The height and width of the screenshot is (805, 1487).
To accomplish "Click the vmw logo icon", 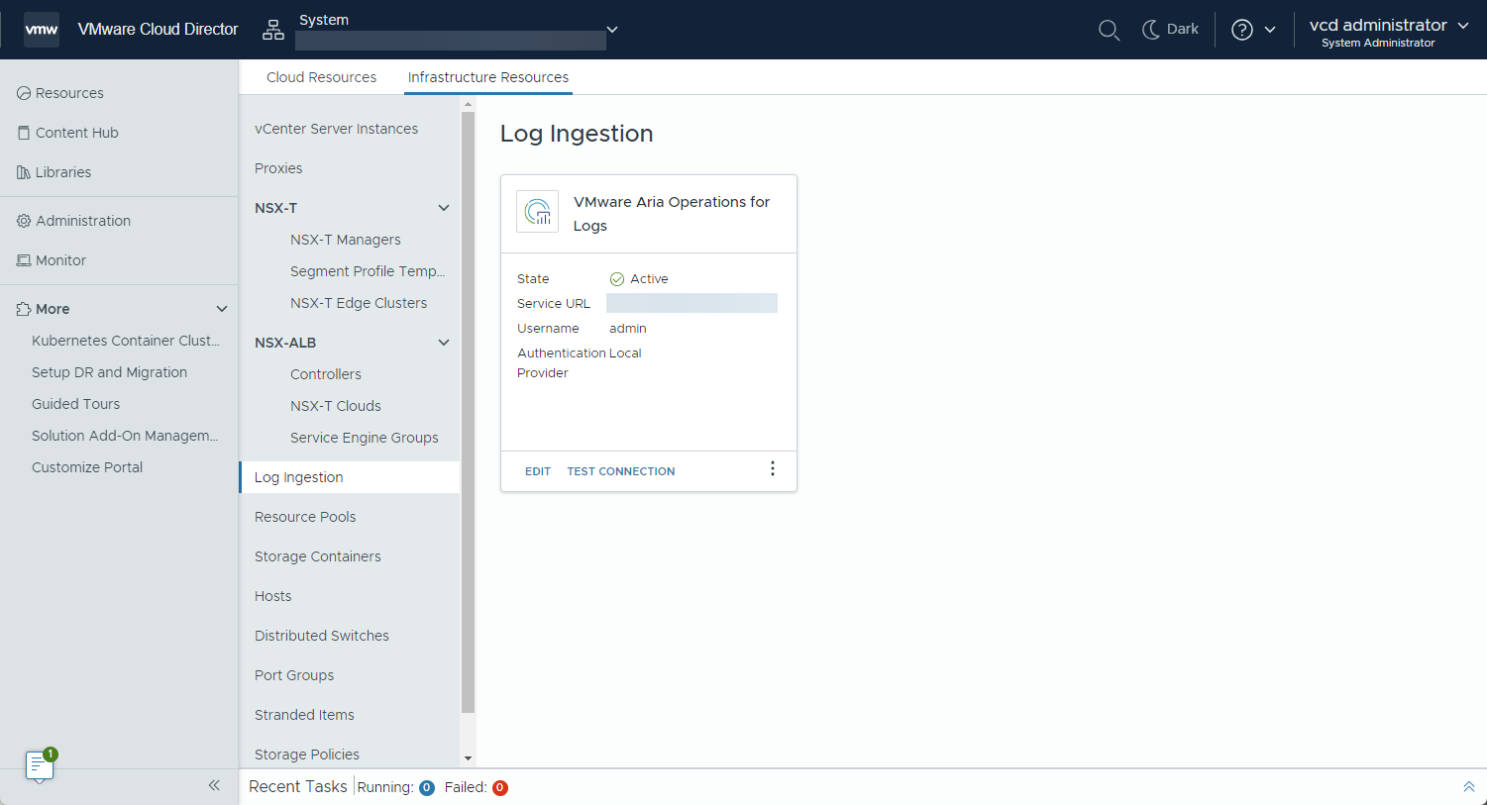I will coord(42,30).
